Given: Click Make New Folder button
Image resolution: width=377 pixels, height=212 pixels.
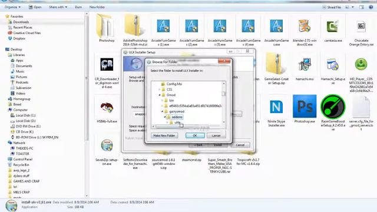Looking at the screenshot, I should (164, 135).
